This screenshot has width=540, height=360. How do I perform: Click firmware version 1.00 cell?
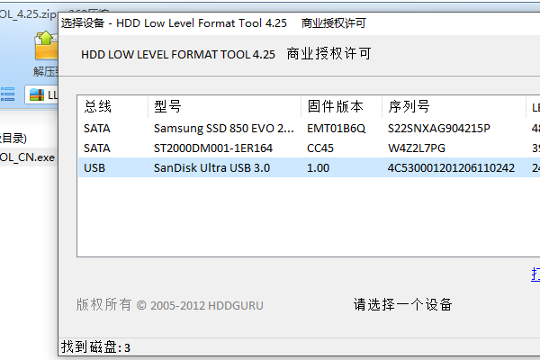tap(318, 167)
